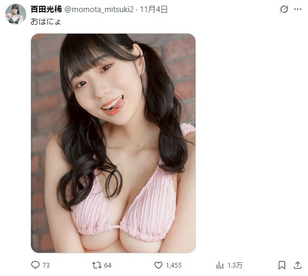Open the views analytics bar-chart icon

click(x=220, y=265)
